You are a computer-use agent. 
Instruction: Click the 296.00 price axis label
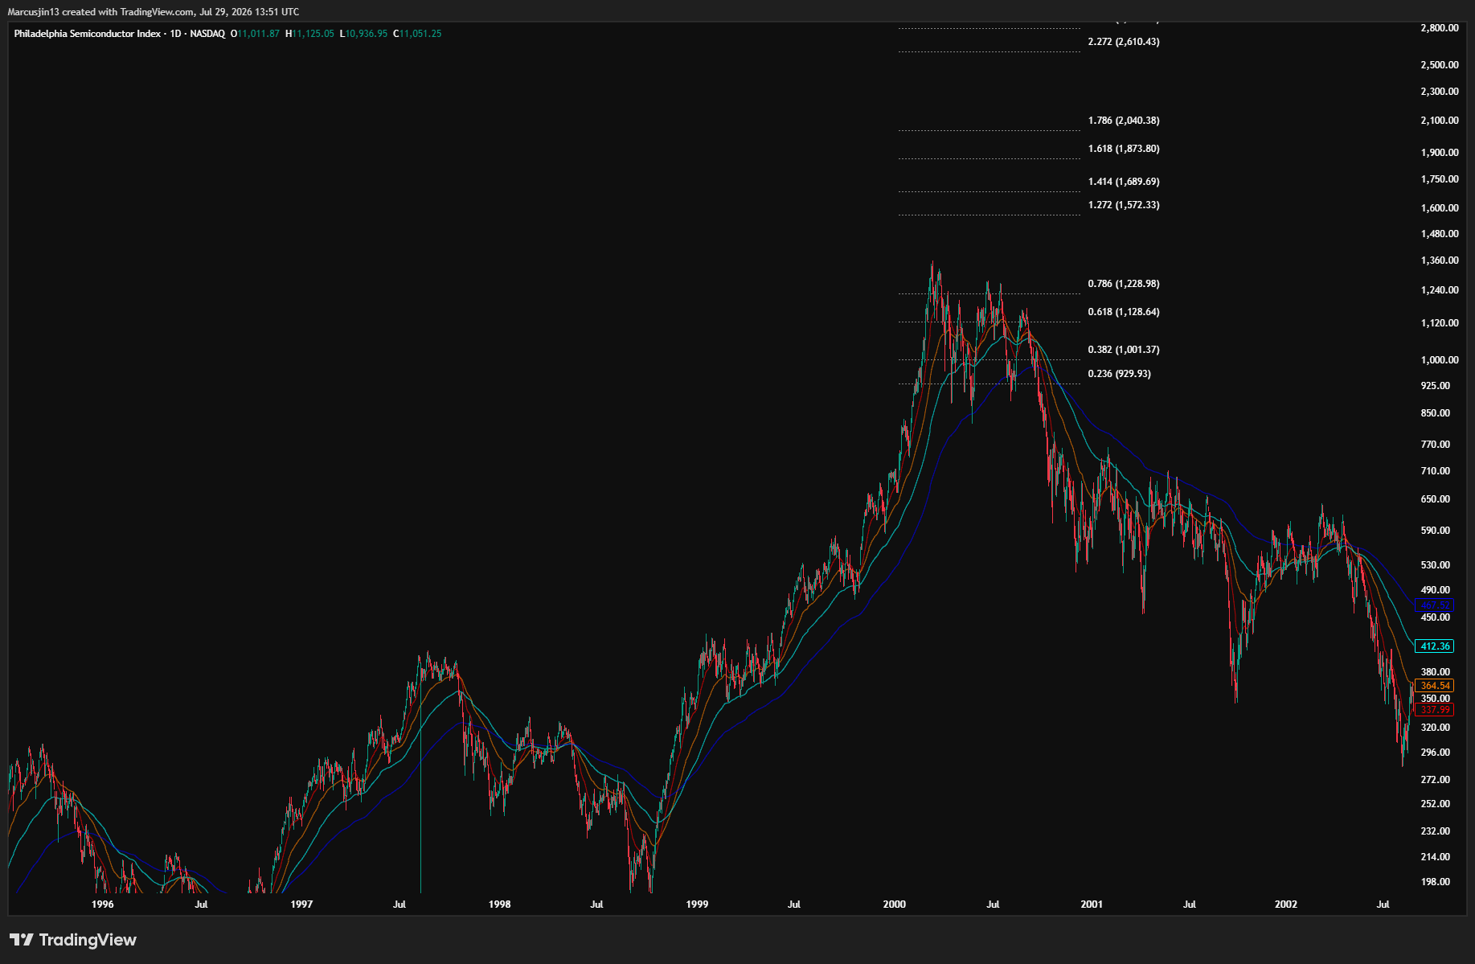pos(1436,753)
